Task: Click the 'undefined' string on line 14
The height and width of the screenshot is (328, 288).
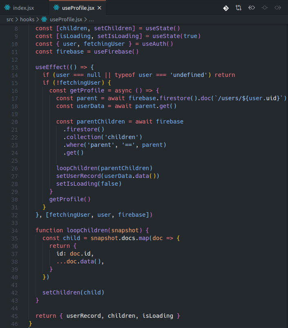Action: coord(189,75)
